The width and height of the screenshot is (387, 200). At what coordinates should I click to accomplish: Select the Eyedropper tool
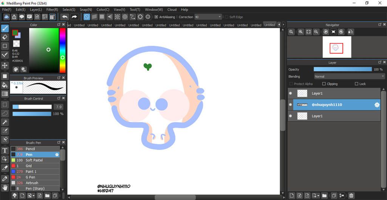(x=5, y=178)
